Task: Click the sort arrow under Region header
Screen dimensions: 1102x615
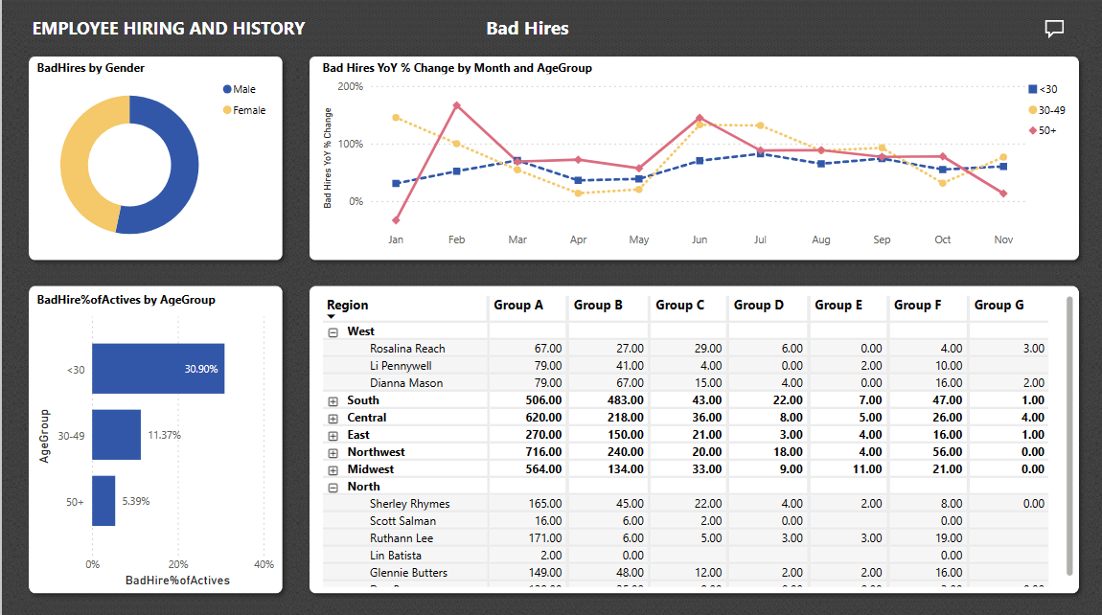Action: click(332, 316)
